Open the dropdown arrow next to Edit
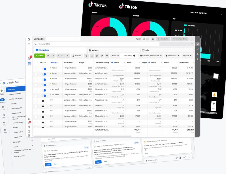This screenshot has height=174, width=226. click(68, 55)
